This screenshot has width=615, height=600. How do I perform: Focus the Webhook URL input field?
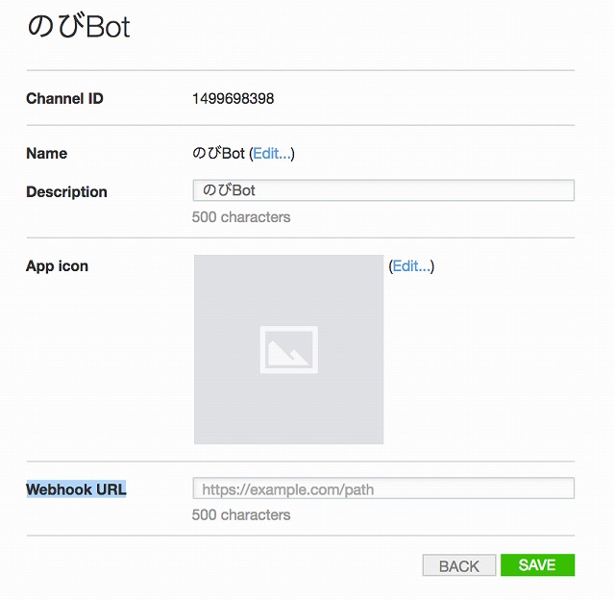pos(383,488)
